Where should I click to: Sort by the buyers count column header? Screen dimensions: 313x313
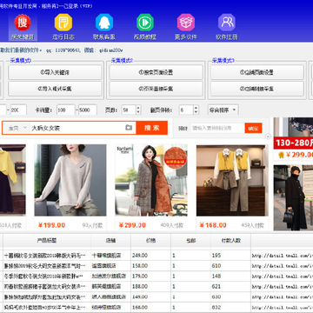[x=230, y=240]
